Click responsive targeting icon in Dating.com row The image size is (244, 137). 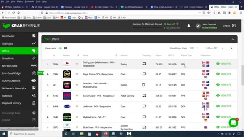144,64
